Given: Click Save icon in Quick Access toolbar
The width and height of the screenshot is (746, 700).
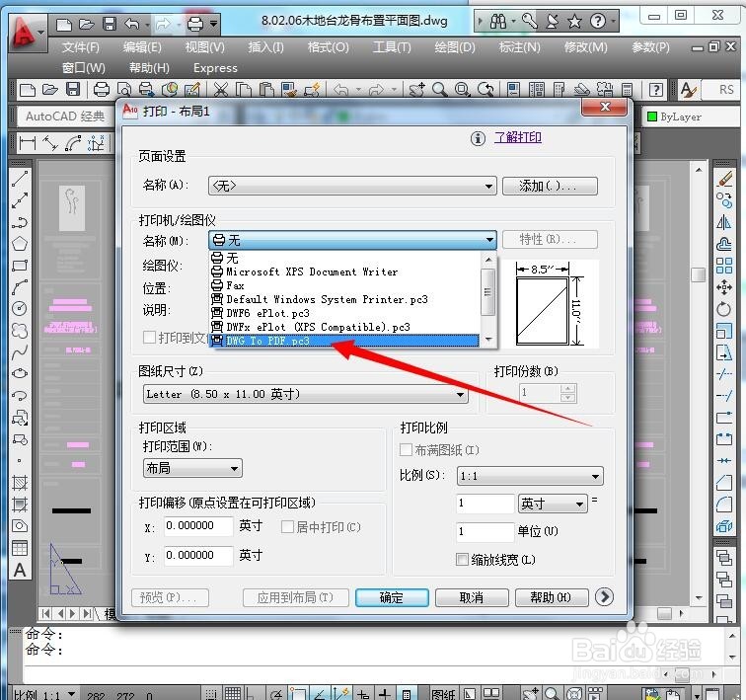Looking at the screenshot, I should [110, 24].
